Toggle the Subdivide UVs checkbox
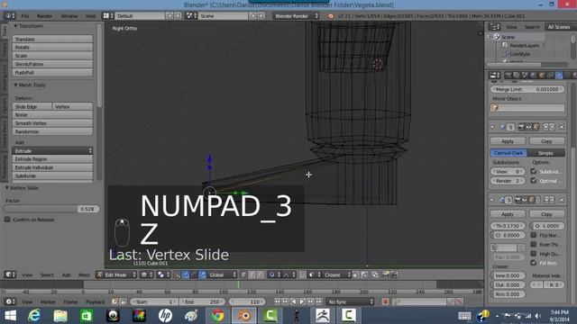Viewport: 577px width, 324px height. pos(533,171)
